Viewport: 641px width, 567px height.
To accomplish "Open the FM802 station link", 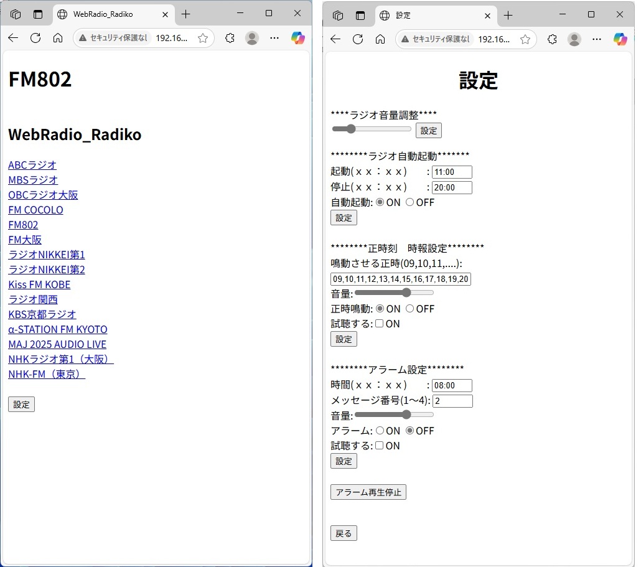I will click(x=23, y=225).
